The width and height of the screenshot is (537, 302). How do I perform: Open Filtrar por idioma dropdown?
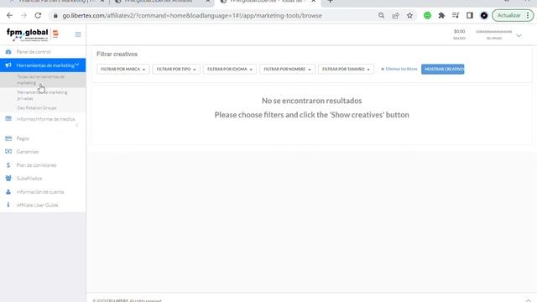(229, 69)
